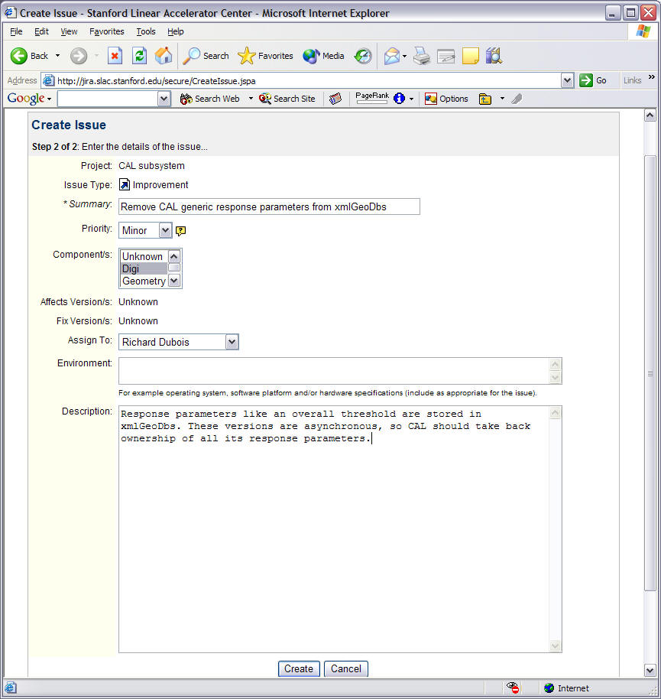This screenshot has height=699, width=661.
Task: Expand the Google search box dropdown
Action: (164, 99)
